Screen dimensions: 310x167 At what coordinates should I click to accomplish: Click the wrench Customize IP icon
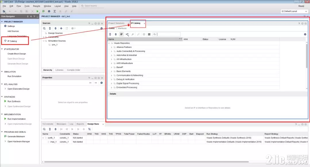pyautogui.click(x=133, y=34)
